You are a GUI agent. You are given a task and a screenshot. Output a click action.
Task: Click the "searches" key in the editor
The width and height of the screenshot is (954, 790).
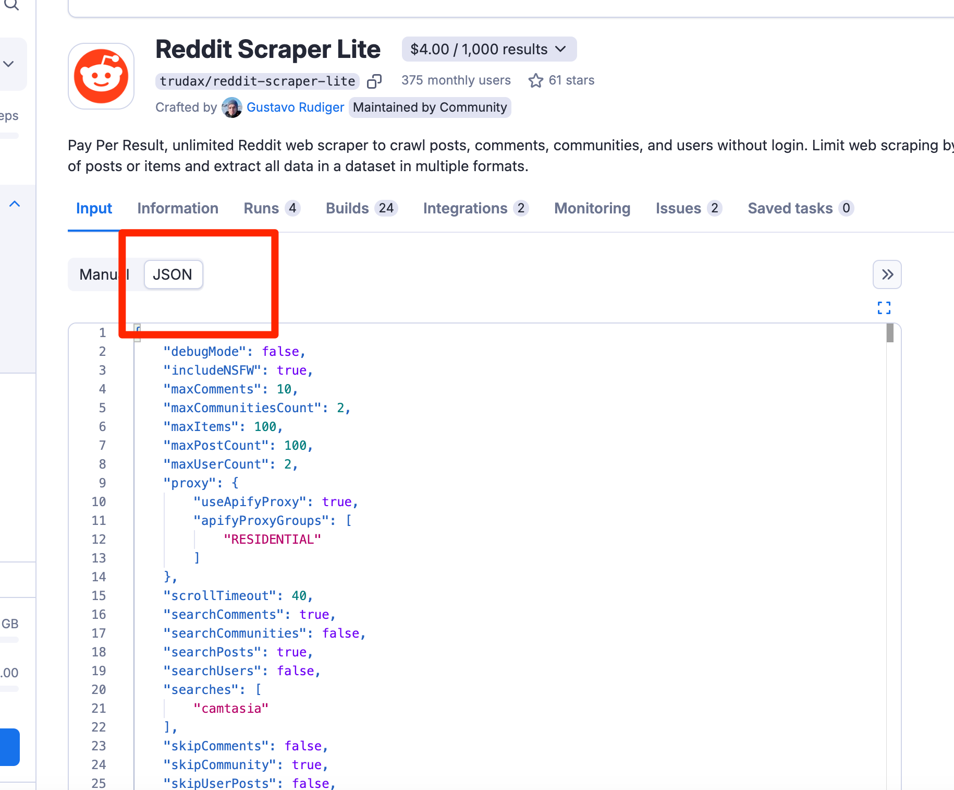(x=201, y=690)
